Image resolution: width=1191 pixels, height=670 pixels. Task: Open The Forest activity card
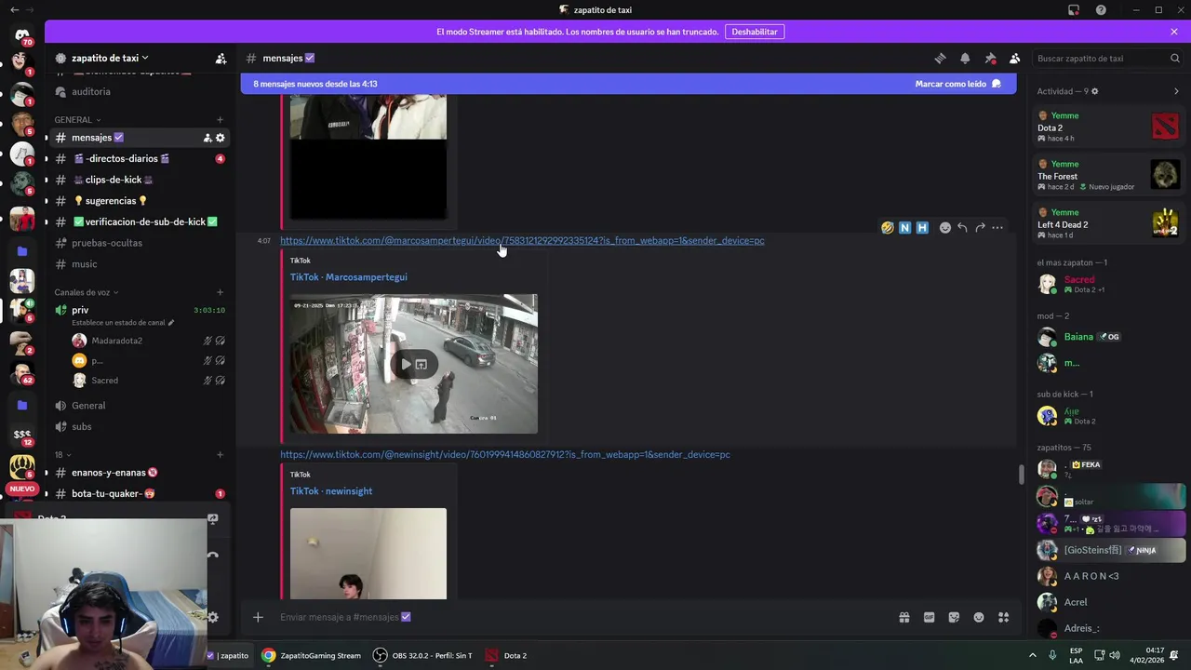pos(1109,175)
